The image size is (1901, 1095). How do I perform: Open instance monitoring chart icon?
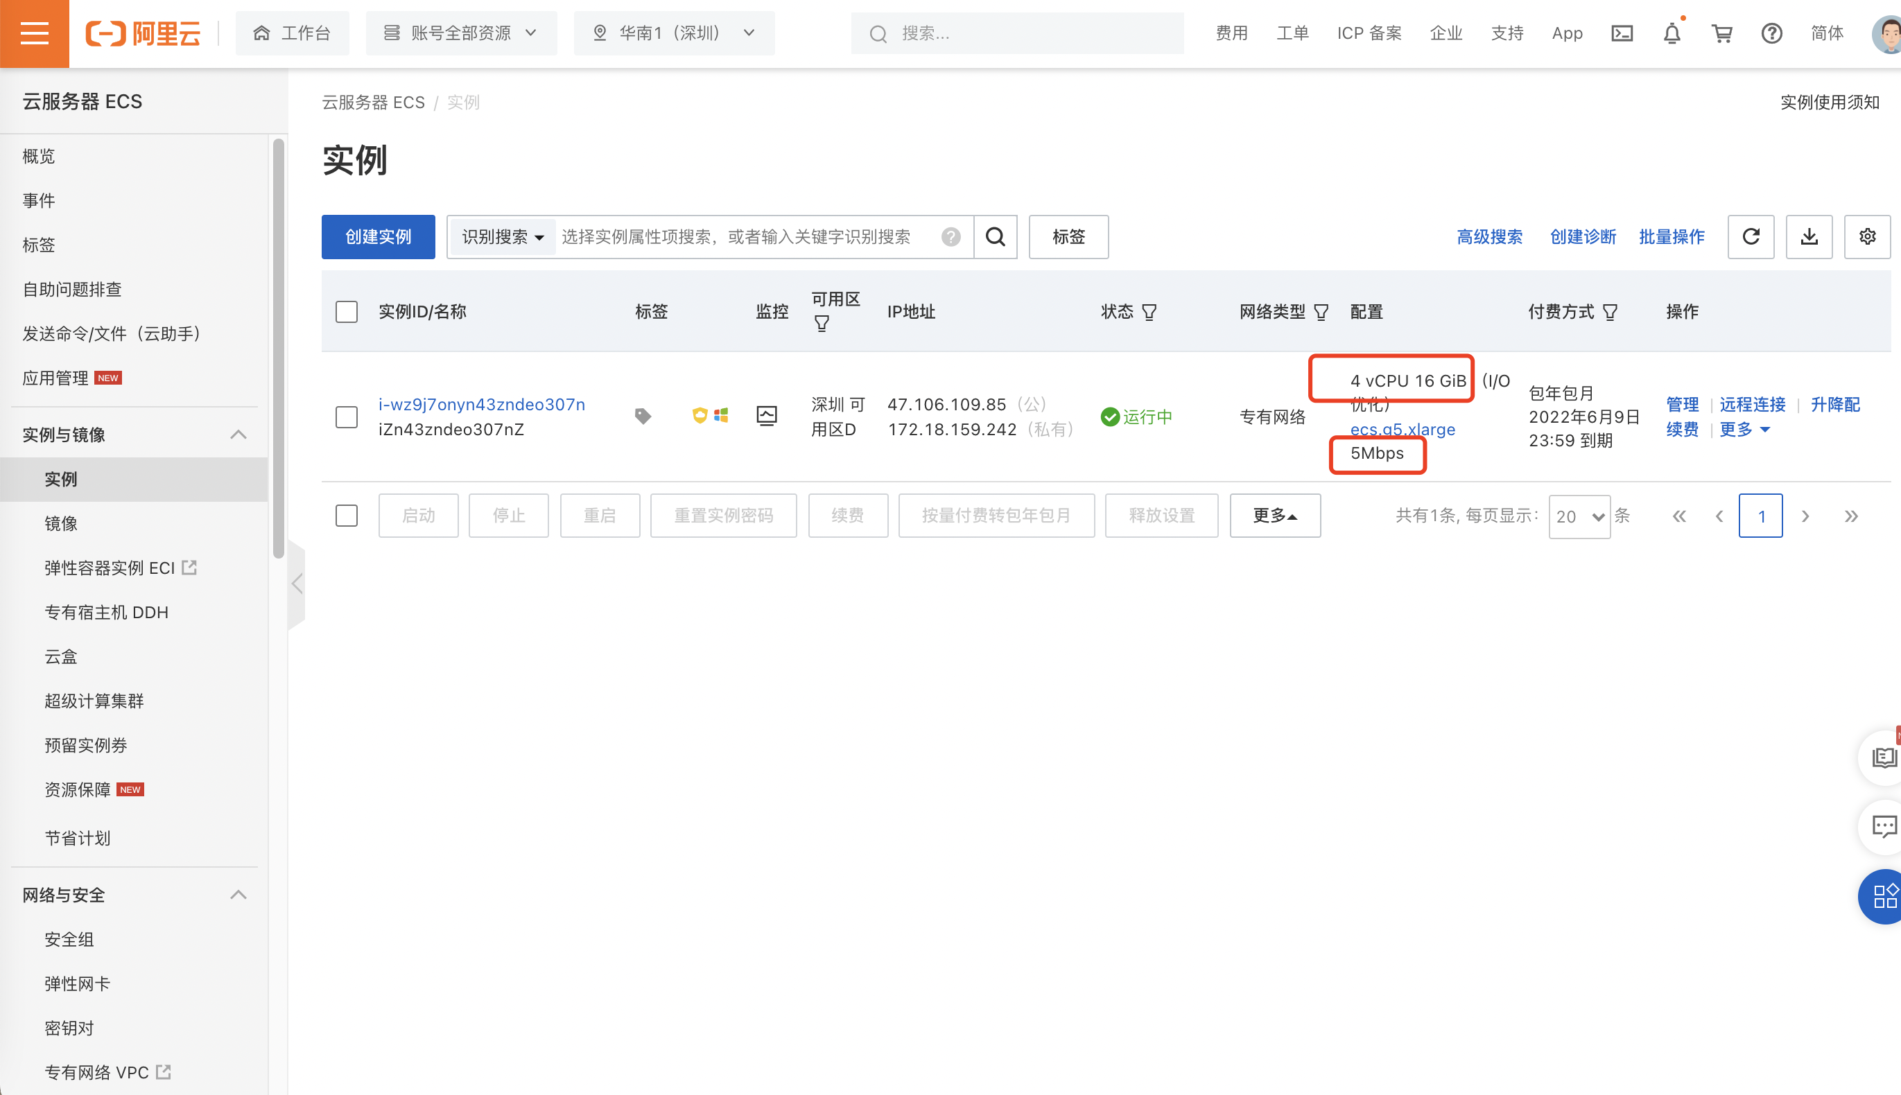tap(767, 414)
